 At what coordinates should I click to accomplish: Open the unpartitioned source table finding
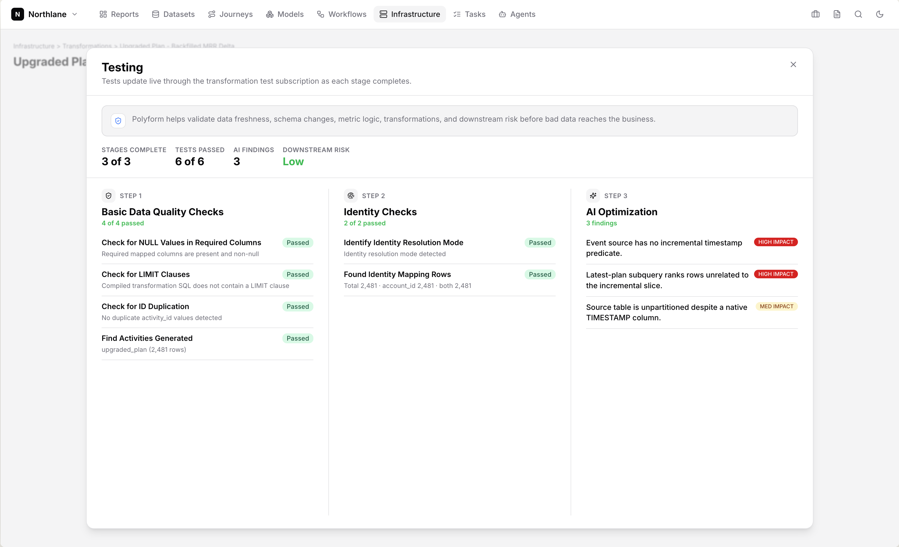coord(692,313)
